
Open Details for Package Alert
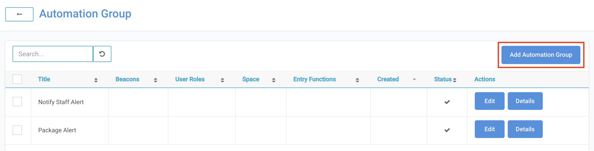click(x=525, y=129)
